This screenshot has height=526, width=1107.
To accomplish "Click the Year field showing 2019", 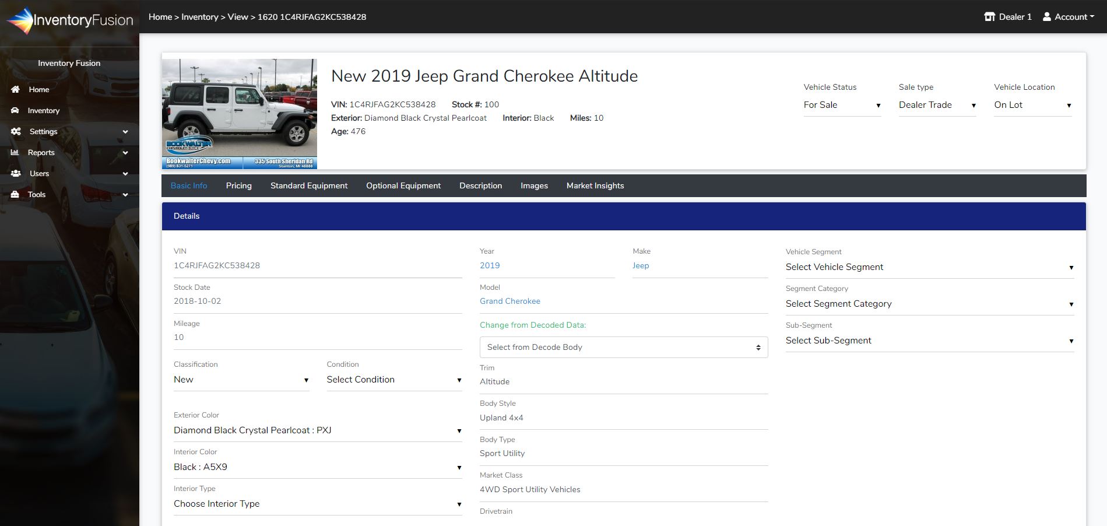I will (x=547, y=265).
